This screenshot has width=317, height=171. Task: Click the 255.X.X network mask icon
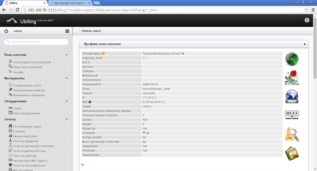click(x=292, y=115)
